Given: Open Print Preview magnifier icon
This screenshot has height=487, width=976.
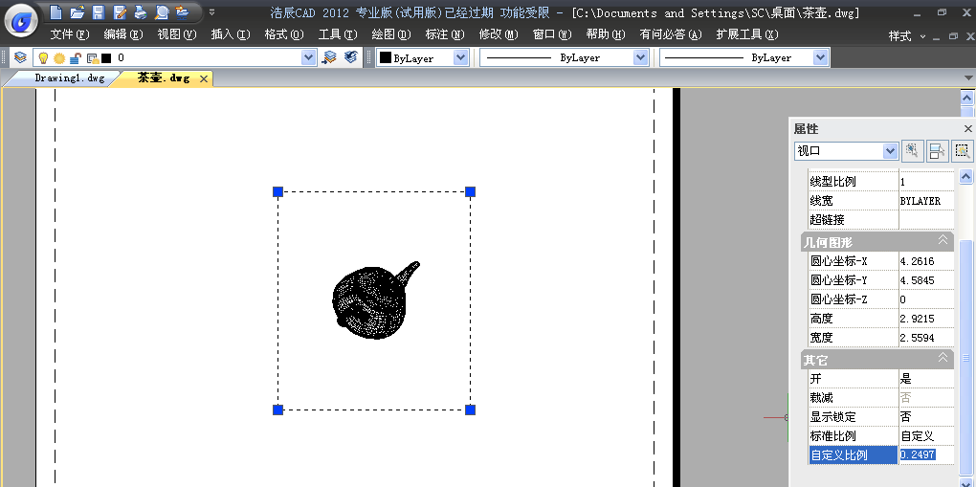Looking at the screenshot, I should pyautogui.click(x=161, y=12).
